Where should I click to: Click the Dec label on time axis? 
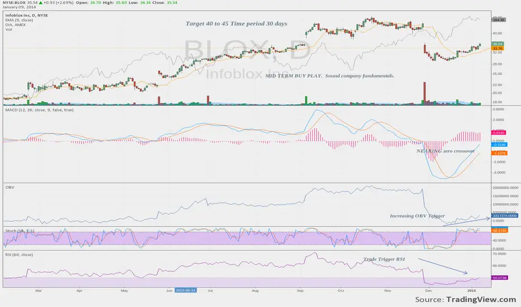pos(429,291)
